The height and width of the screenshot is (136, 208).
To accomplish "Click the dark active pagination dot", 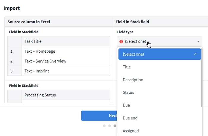I will [x=115, y=126].
